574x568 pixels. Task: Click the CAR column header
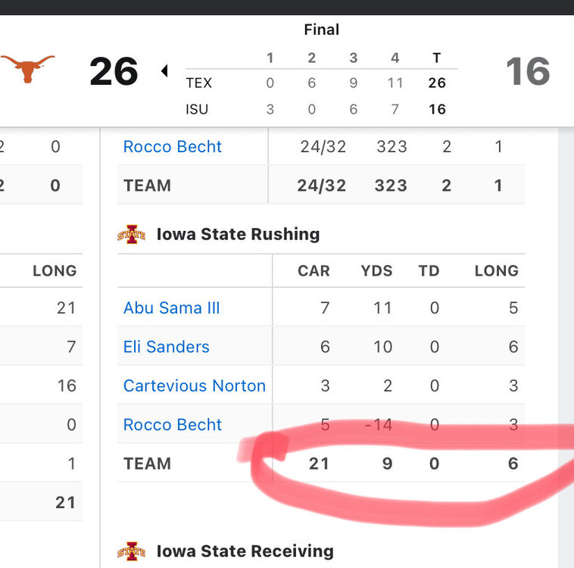(314, 270)
